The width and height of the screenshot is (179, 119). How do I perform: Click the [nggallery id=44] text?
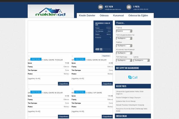(34, 79)
